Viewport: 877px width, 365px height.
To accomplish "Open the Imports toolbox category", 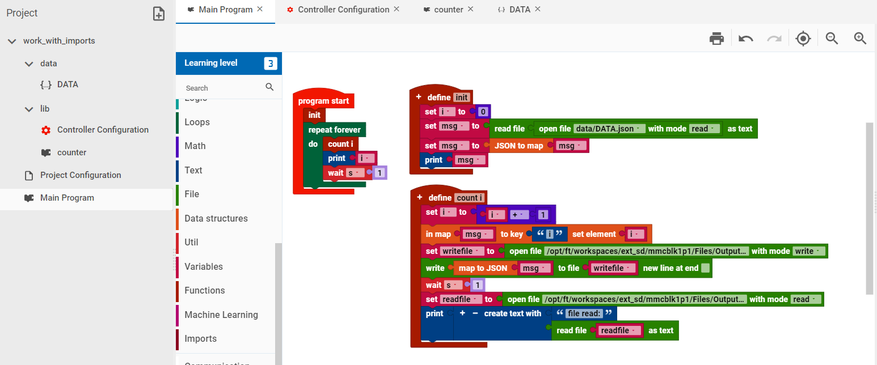I will point(201,338).
